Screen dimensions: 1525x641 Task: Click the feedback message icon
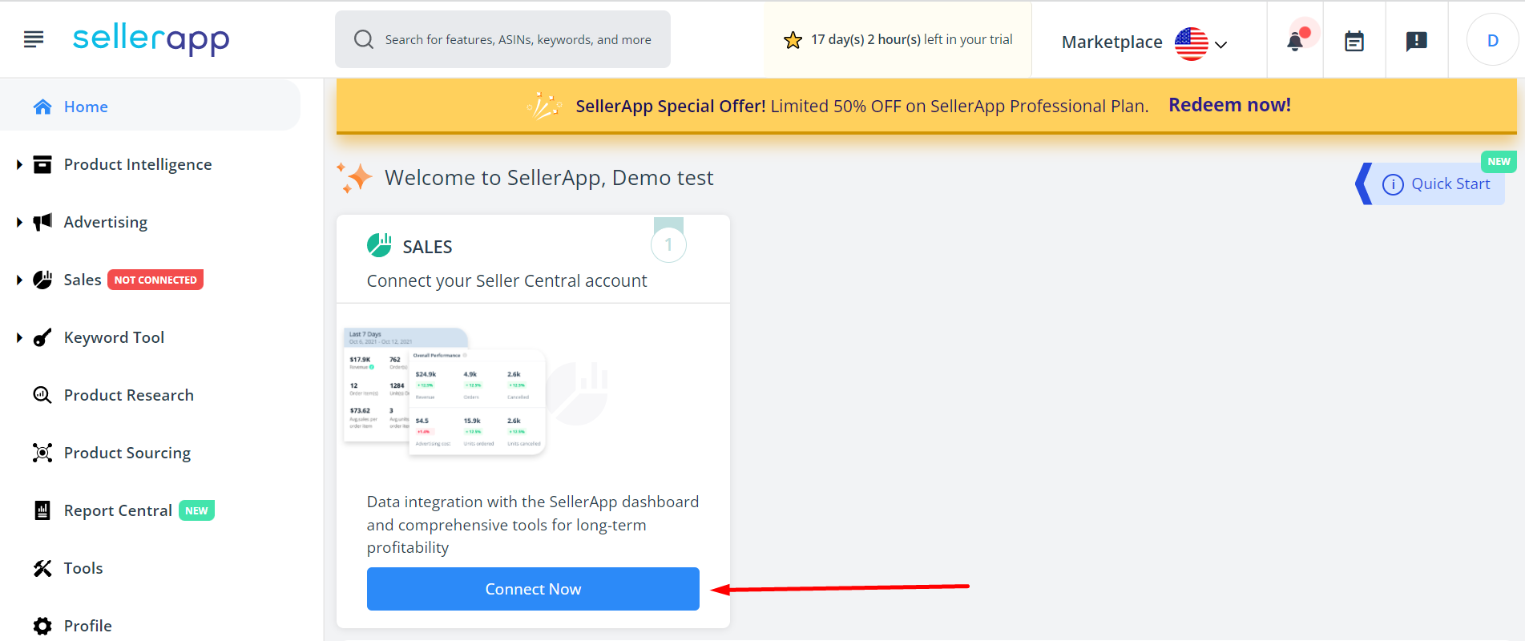(x=1417, y=41)
